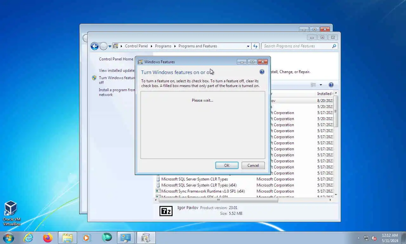The width and height of the screenshot is (406, 244).
Task: Click the shield icon beside Turn Windows features
Action: tap(94, 78)
